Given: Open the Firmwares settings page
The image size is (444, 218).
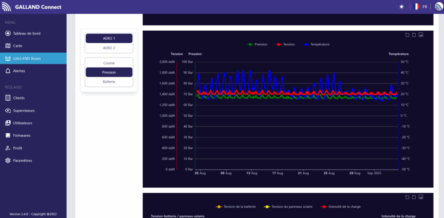Looking at the screenshot, I should [x=22, y=135].
